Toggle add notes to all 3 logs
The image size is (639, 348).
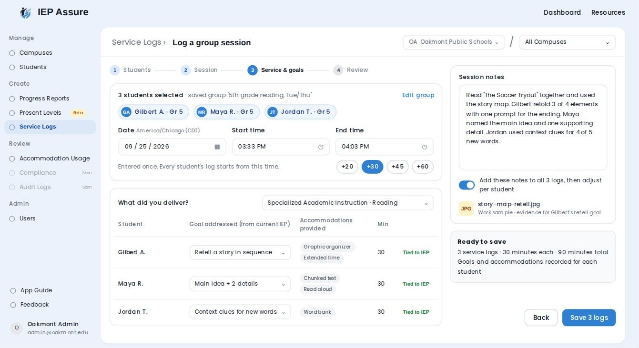467,185
